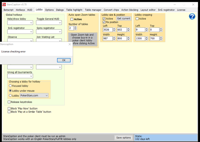This screenshot has height=142, width=200.
Task: Go to the HUD tab
Action: 30,10
